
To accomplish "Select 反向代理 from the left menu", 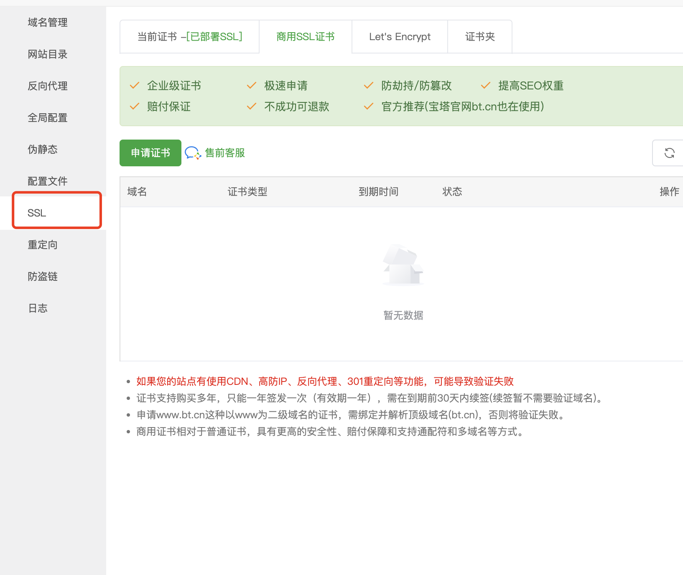I will point(48,86).
